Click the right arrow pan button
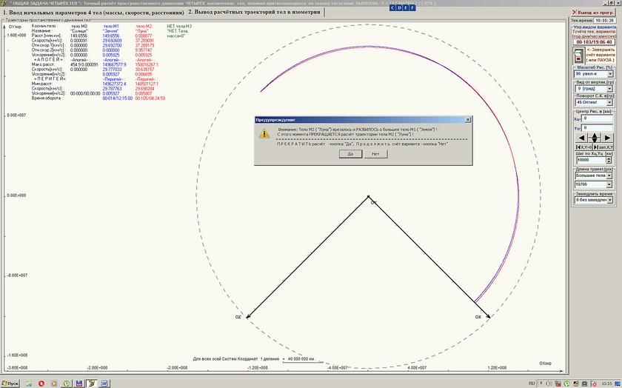 pos(606,138)
